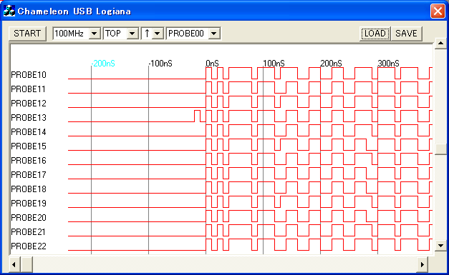Screen dimensions: 449x275
Task: Click horizontal scrollbar right arrow
Action: tap(422, 264)
